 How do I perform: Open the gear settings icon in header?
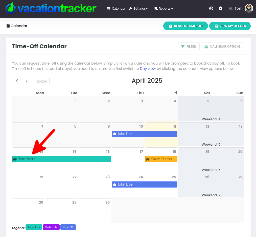221,8
